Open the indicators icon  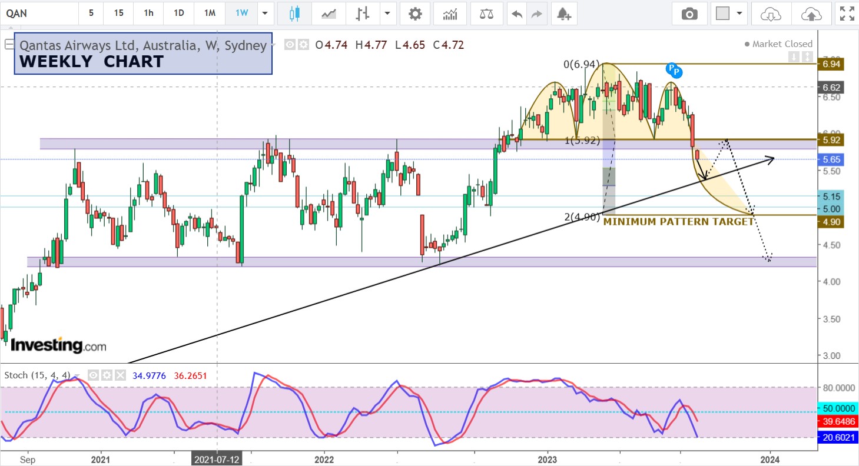(450, 13)
